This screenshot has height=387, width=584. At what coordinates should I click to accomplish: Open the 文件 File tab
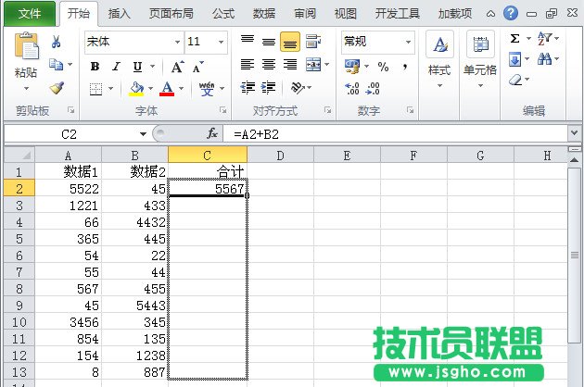coord(30,13)
